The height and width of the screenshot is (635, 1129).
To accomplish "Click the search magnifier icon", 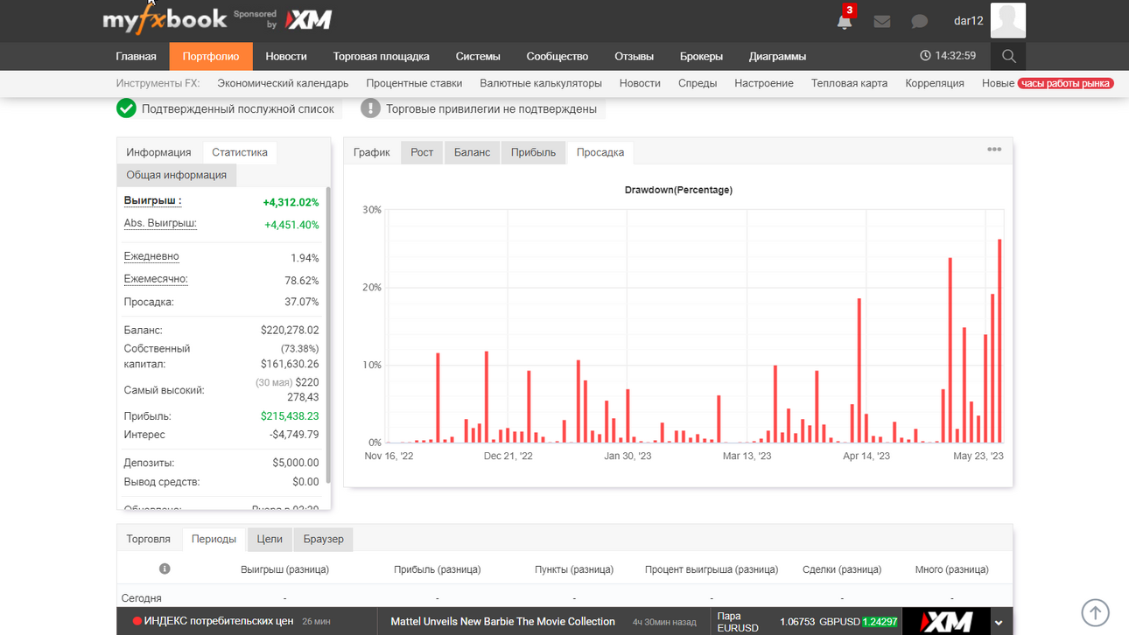I will (1008, 56).
